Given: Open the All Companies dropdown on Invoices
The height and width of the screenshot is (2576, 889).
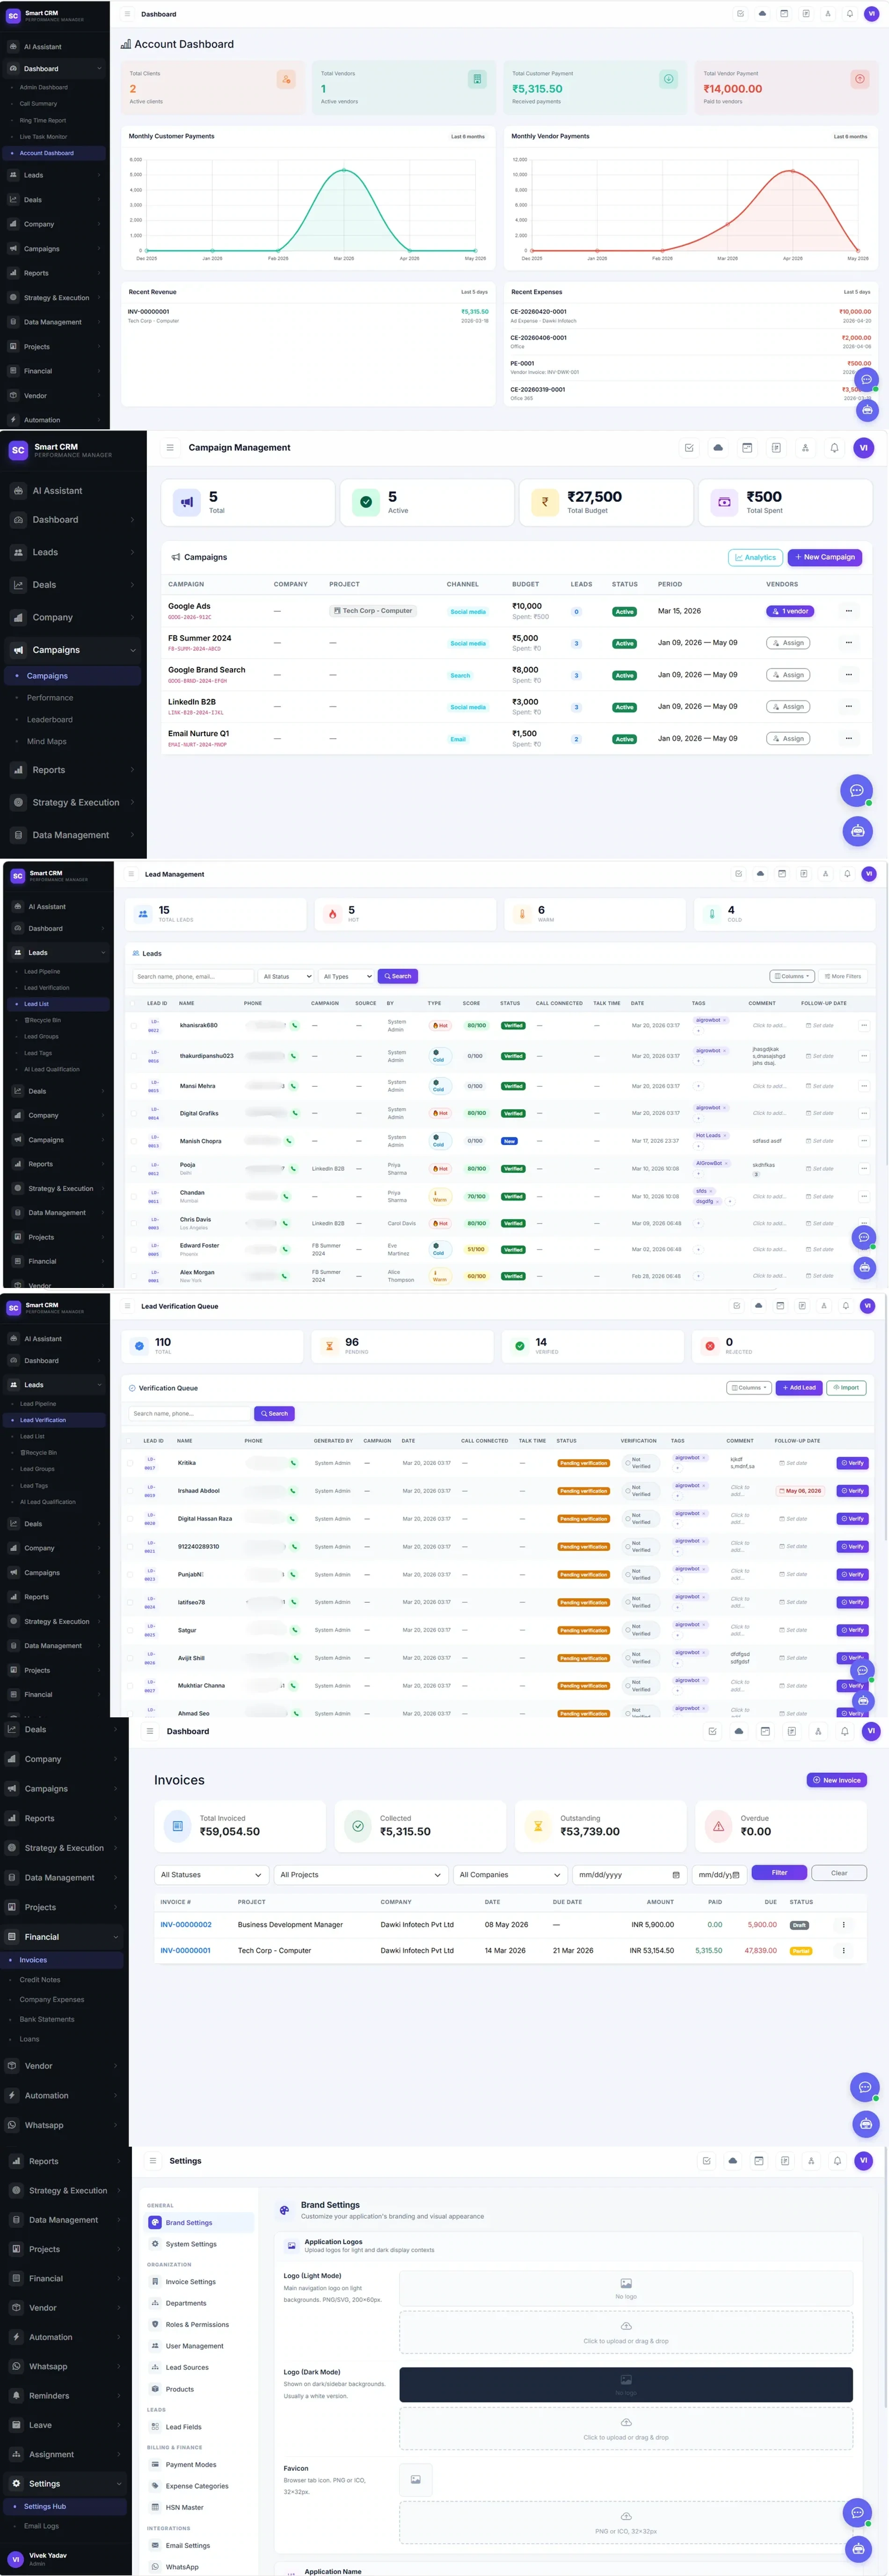Looking at the screenshot, I should click(510, 1875).
